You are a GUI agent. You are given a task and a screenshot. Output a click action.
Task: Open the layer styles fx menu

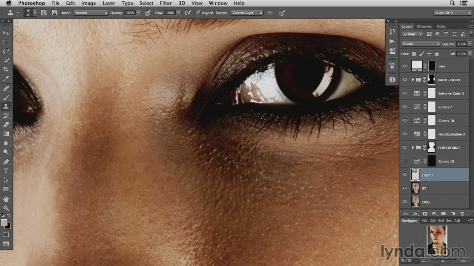(x=415, y=214)
